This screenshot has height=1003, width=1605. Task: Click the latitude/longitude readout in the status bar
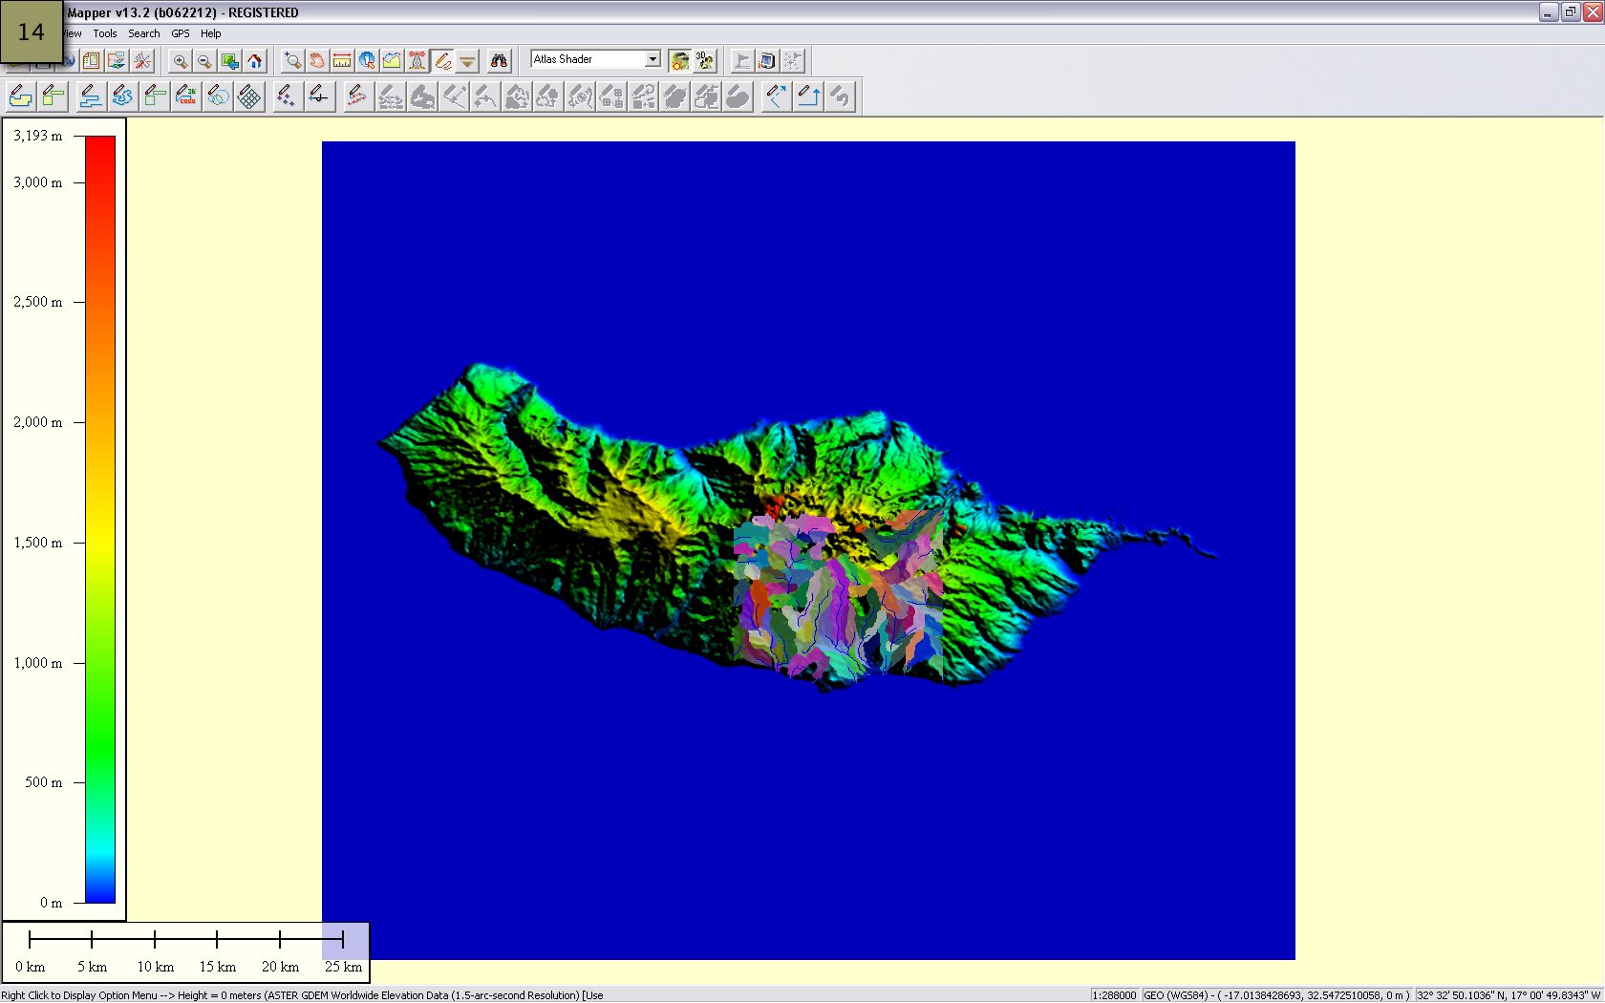[x=1509, y=995]
